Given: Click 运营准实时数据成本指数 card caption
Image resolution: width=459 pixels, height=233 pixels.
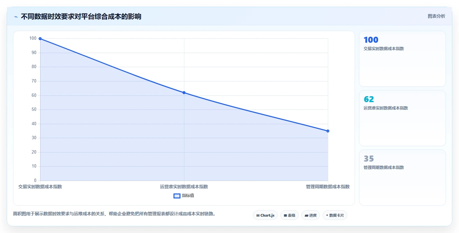Looking at the screenshot, I should tap(386, 108).
